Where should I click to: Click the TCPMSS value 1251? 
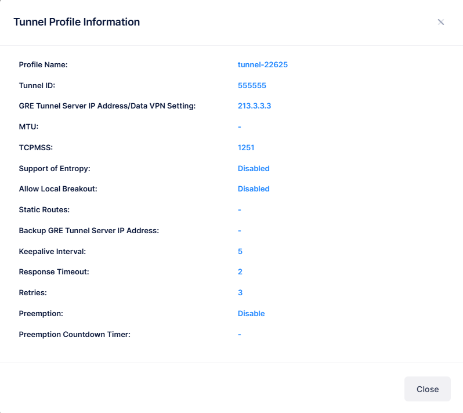(x=246, y=147)
